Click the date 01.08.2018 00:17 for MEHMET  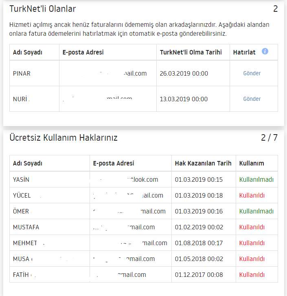point(199,243)
